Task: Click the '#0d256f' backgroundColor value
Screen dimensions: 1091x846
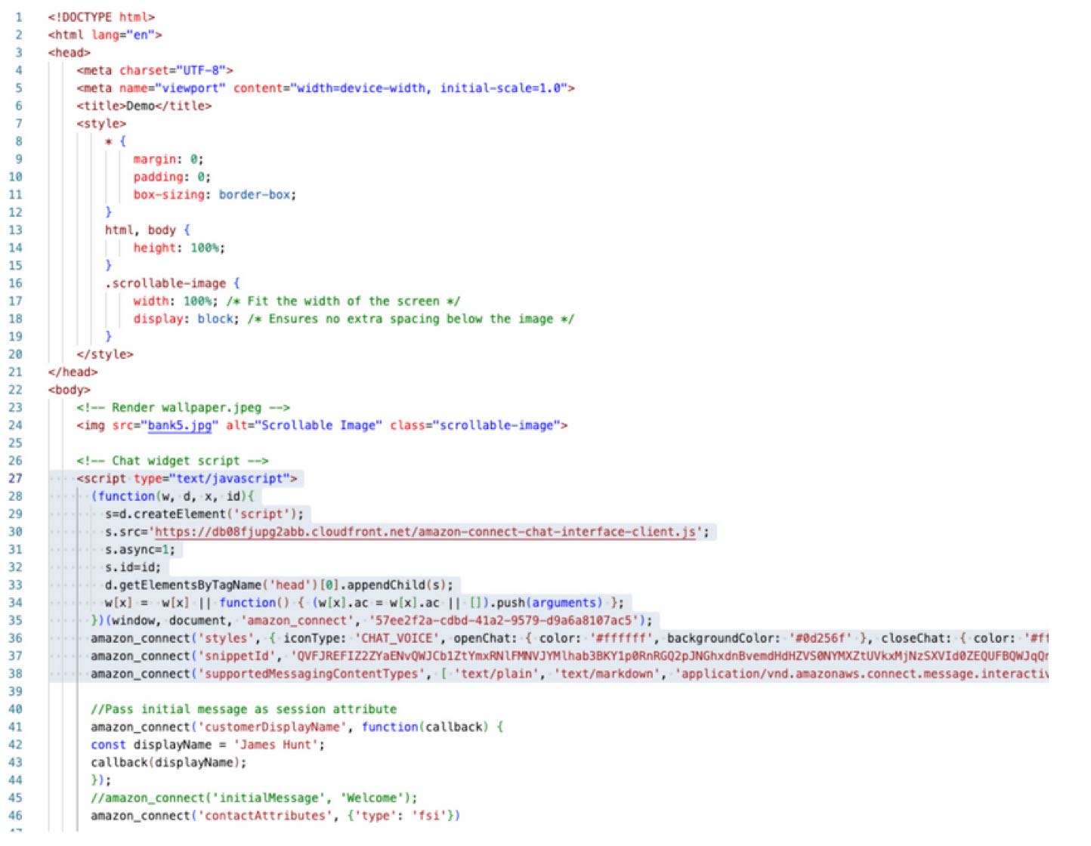Action: pyautogui.click(x=822, y=638)
